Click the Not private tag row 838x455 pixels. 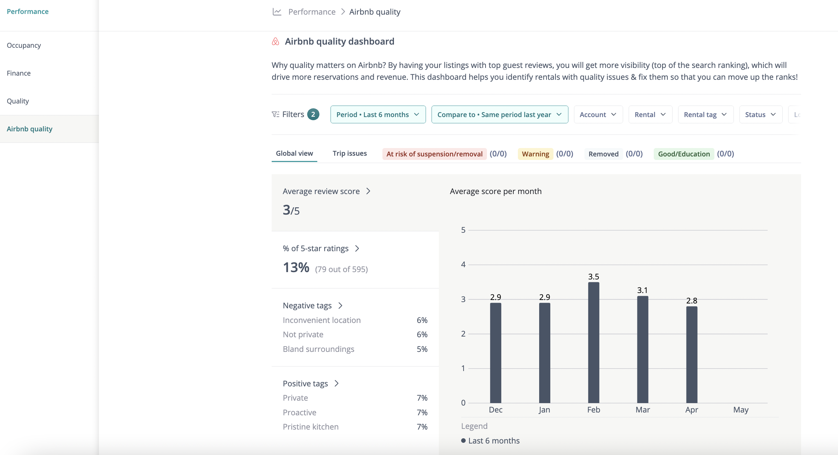click(x=355, y=334)
